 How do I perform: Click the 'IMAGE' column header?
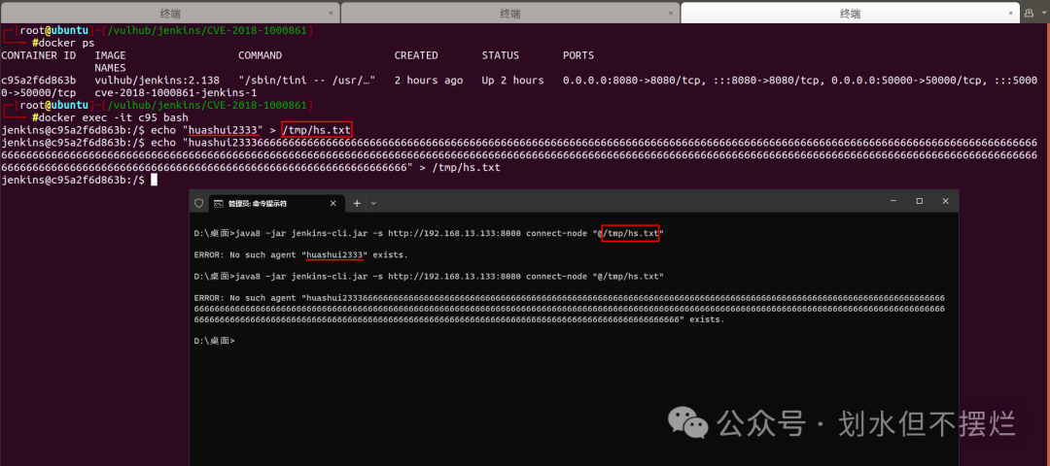tap(110, 55)
